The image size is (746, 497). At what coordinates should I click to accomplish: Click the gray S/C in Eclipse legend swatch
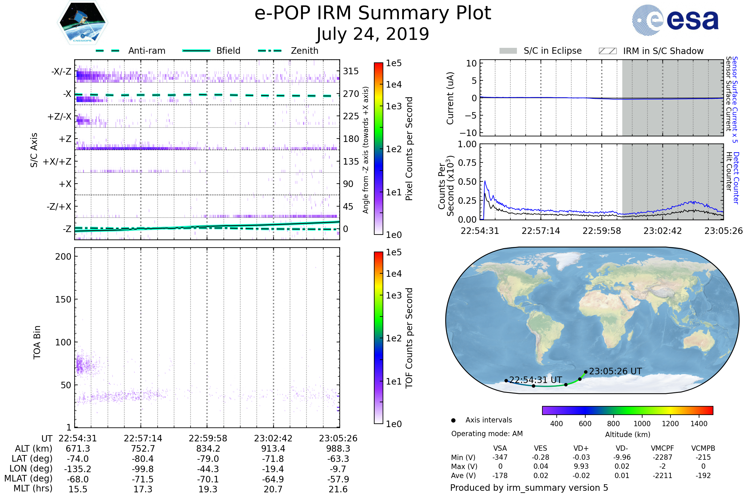pyautogui.click(x=508, y=51)
